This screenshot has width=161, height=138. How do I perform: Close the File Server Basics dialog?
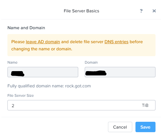tap(154, 11)
